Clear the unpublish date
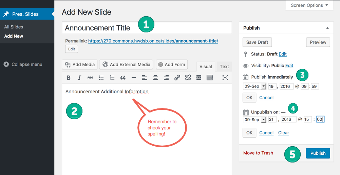The image size is (340, 175). click(284, 133)
